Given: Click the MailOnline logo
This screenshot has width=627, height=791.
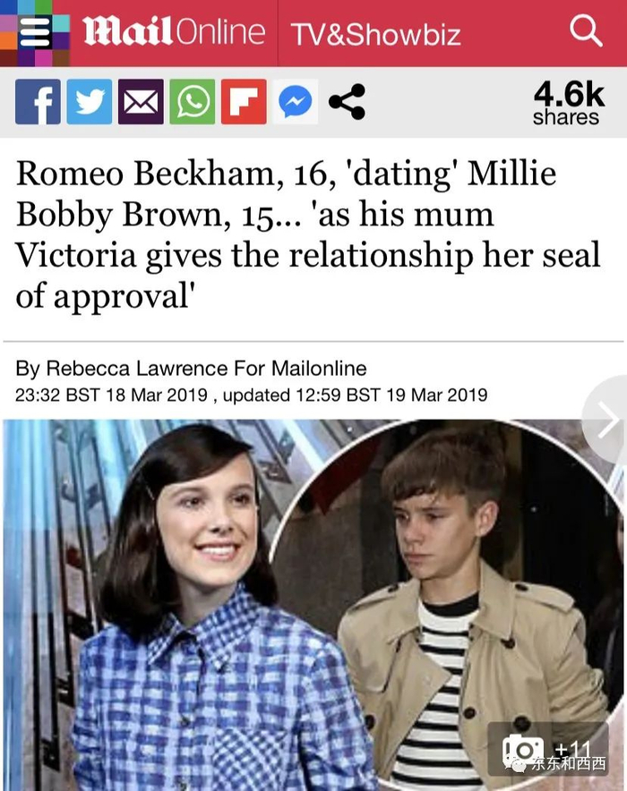Looking at the screenshot, I should 174,32.
